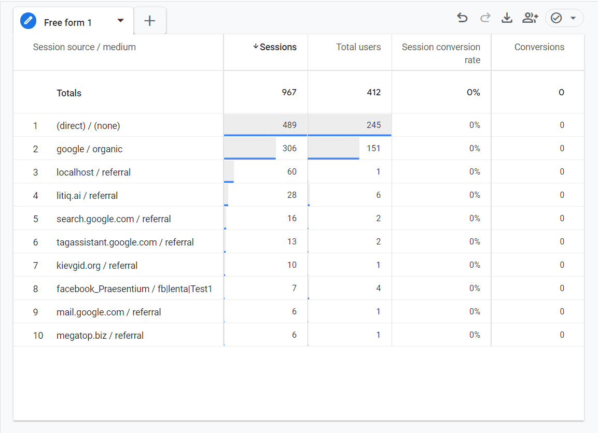
Task: Select the litiq.ai / referral source
Action: pos(88,195)
